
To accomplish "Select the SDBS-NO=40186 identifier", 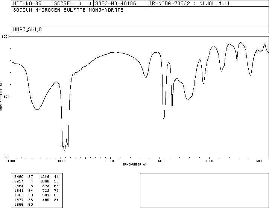I will (x=116, y=3).
